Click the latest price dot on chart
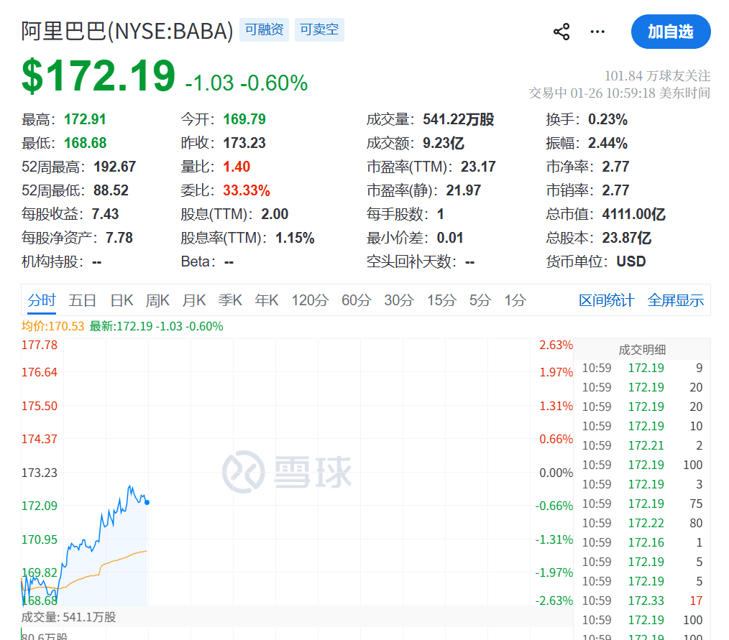This screenshot has height=640, width=729. click(147, 502)
